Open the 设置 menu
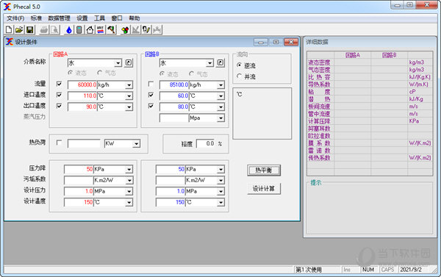Screen dimensions: 441x277 coord(82,18)
